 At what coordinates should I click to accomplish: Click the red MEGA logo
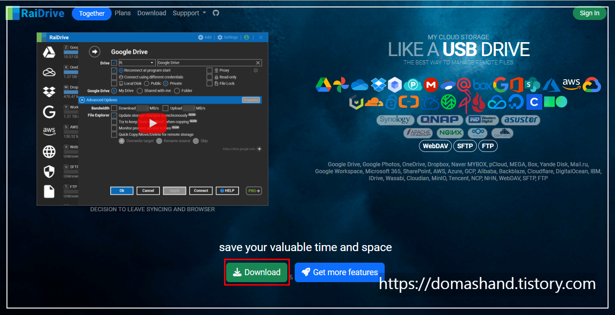tap(431, 85)
